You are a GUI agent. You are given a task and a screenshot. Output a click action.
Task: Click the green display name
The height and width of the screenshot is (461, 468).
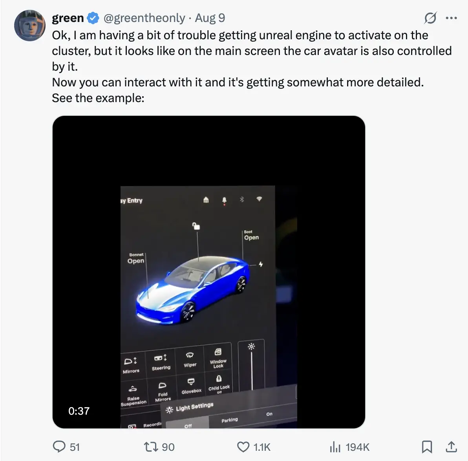pos(68,18)
